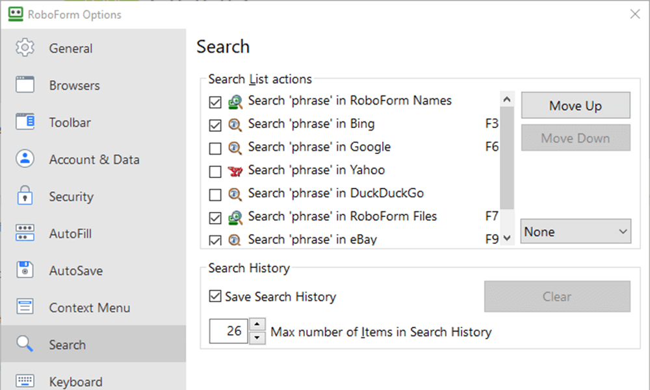
Task: Toggle Save Search History checkbox
Action: (215, 296)
